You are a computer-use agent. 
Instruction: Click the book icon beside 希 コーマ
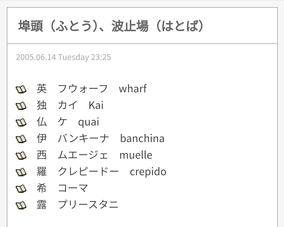[21, 189]
